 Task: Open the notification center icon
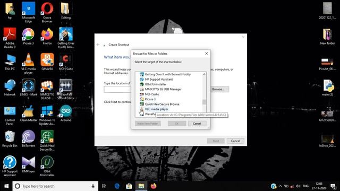pos(333,186)
